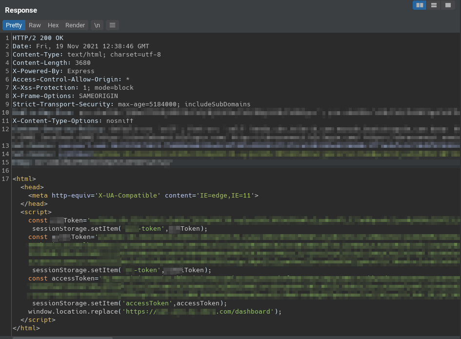Switch to side-by-side layout view icon

click(x=420, y=5)
